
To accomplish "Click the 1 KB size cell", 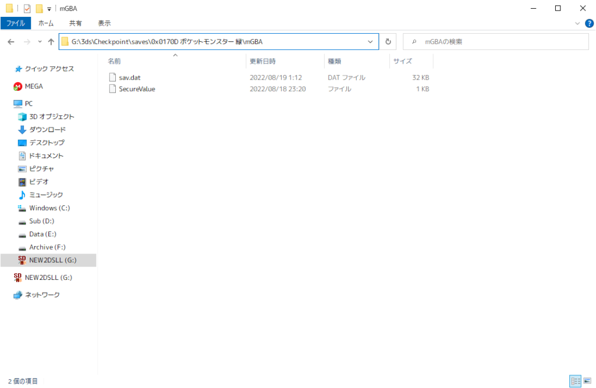I will [x=423, y=89].
